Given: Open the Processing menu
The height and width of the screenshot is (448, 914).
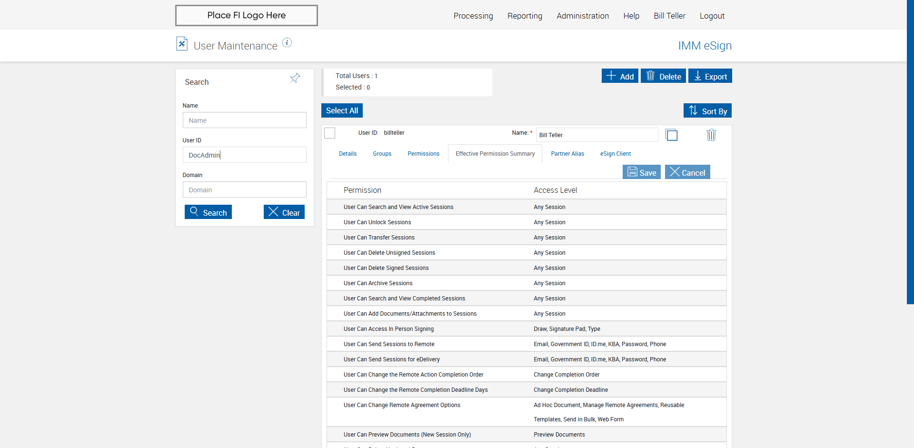Looking at the screenshot, I should 473,16.
